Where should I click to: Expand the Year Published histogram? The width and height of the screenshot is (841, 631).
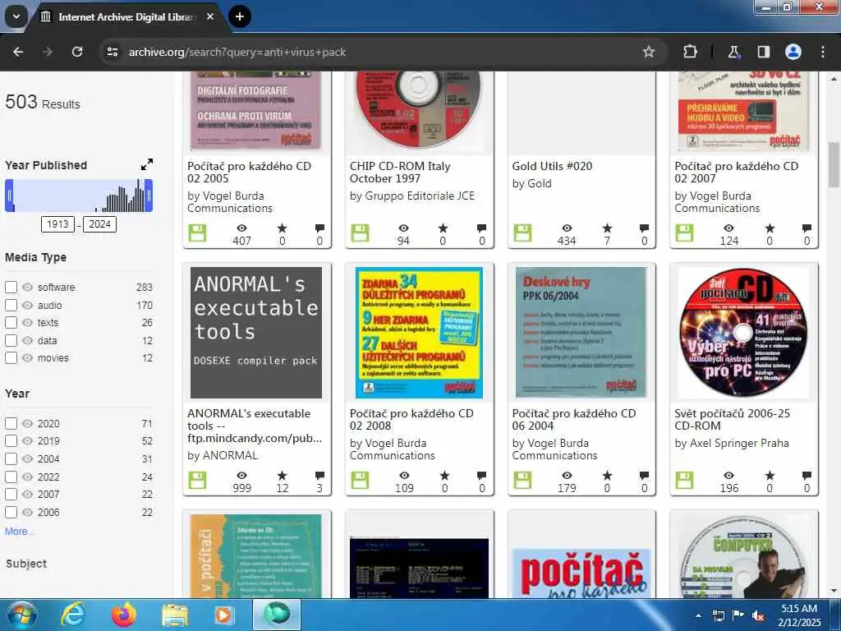coord(146,164)
